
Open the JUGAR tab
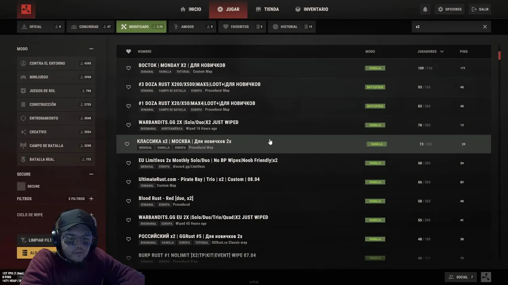point(228,9)
